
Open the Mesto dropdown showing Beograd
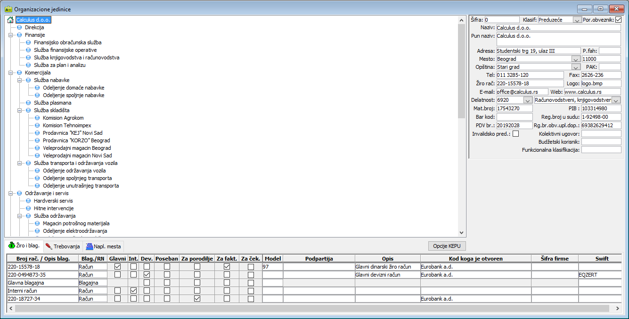click(x=575, y=59)
